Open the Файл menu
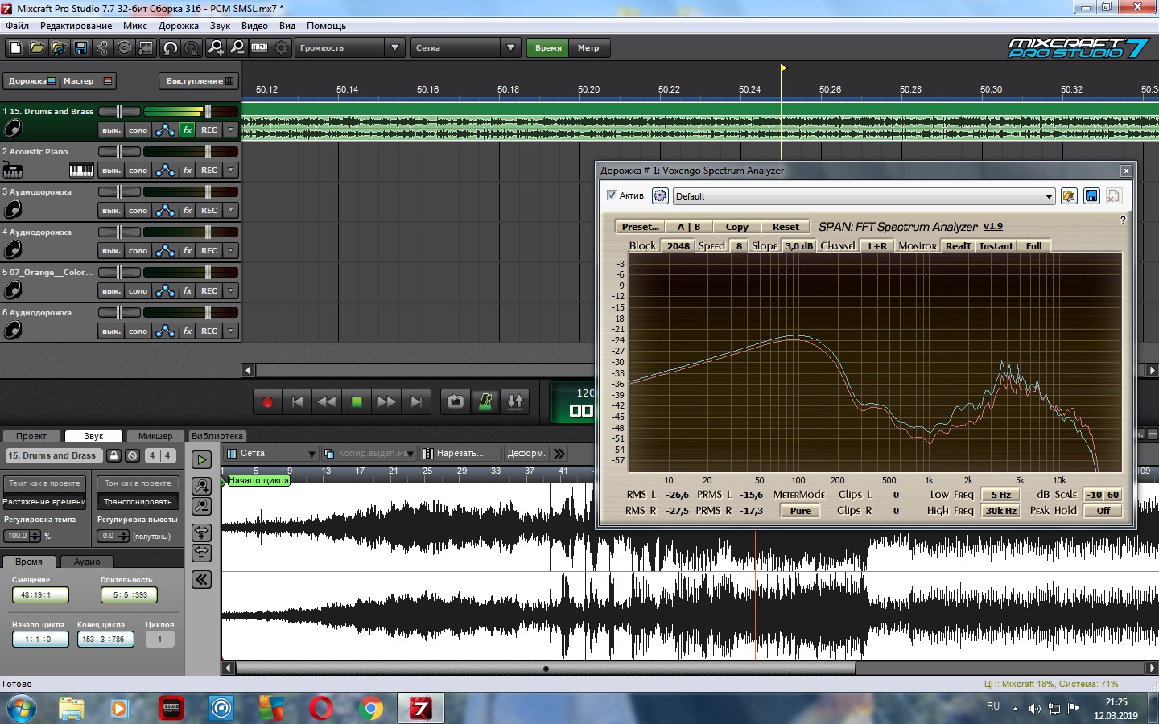Screen dimensions: 1159x724 tap(17, 26)
